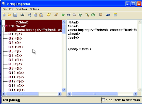Screen dimensions: 142x104
Task: Select tree item 2 <$h>
Action: click(x=15, y=39)
